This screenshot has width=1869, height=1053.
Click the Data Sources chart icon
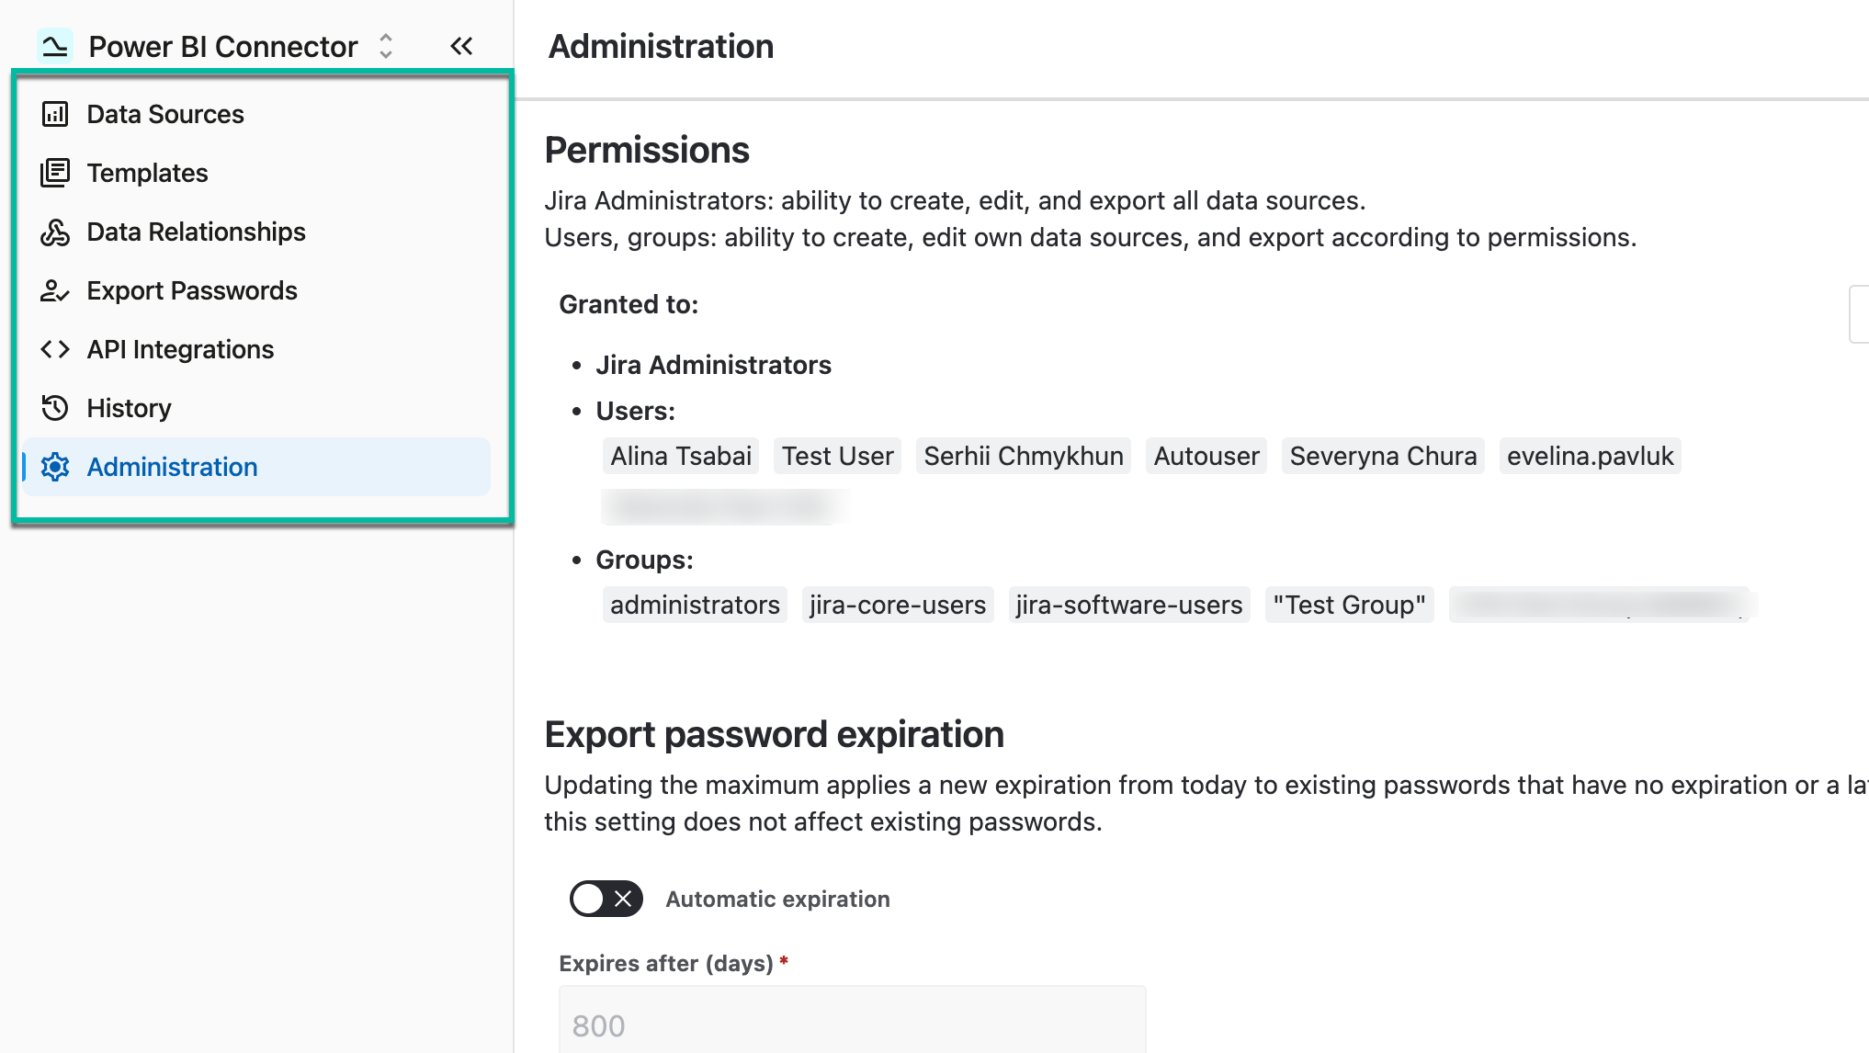click(x=55, y=114)
